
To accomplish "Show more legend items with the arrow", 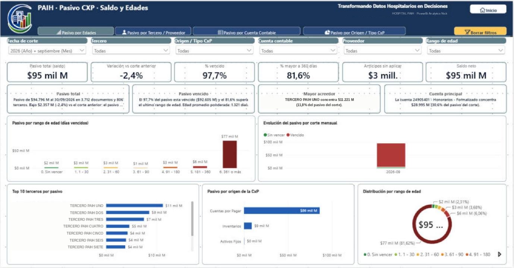I will point(499,255).
